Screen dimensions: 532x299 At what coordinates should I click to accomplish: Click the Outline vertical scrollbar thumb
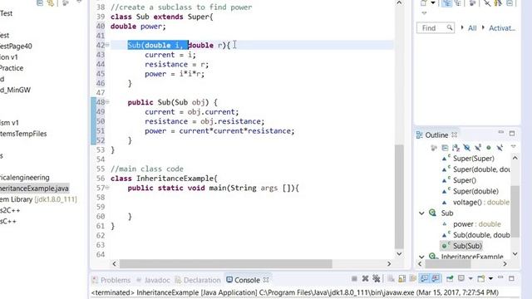[x=515, y=211]
